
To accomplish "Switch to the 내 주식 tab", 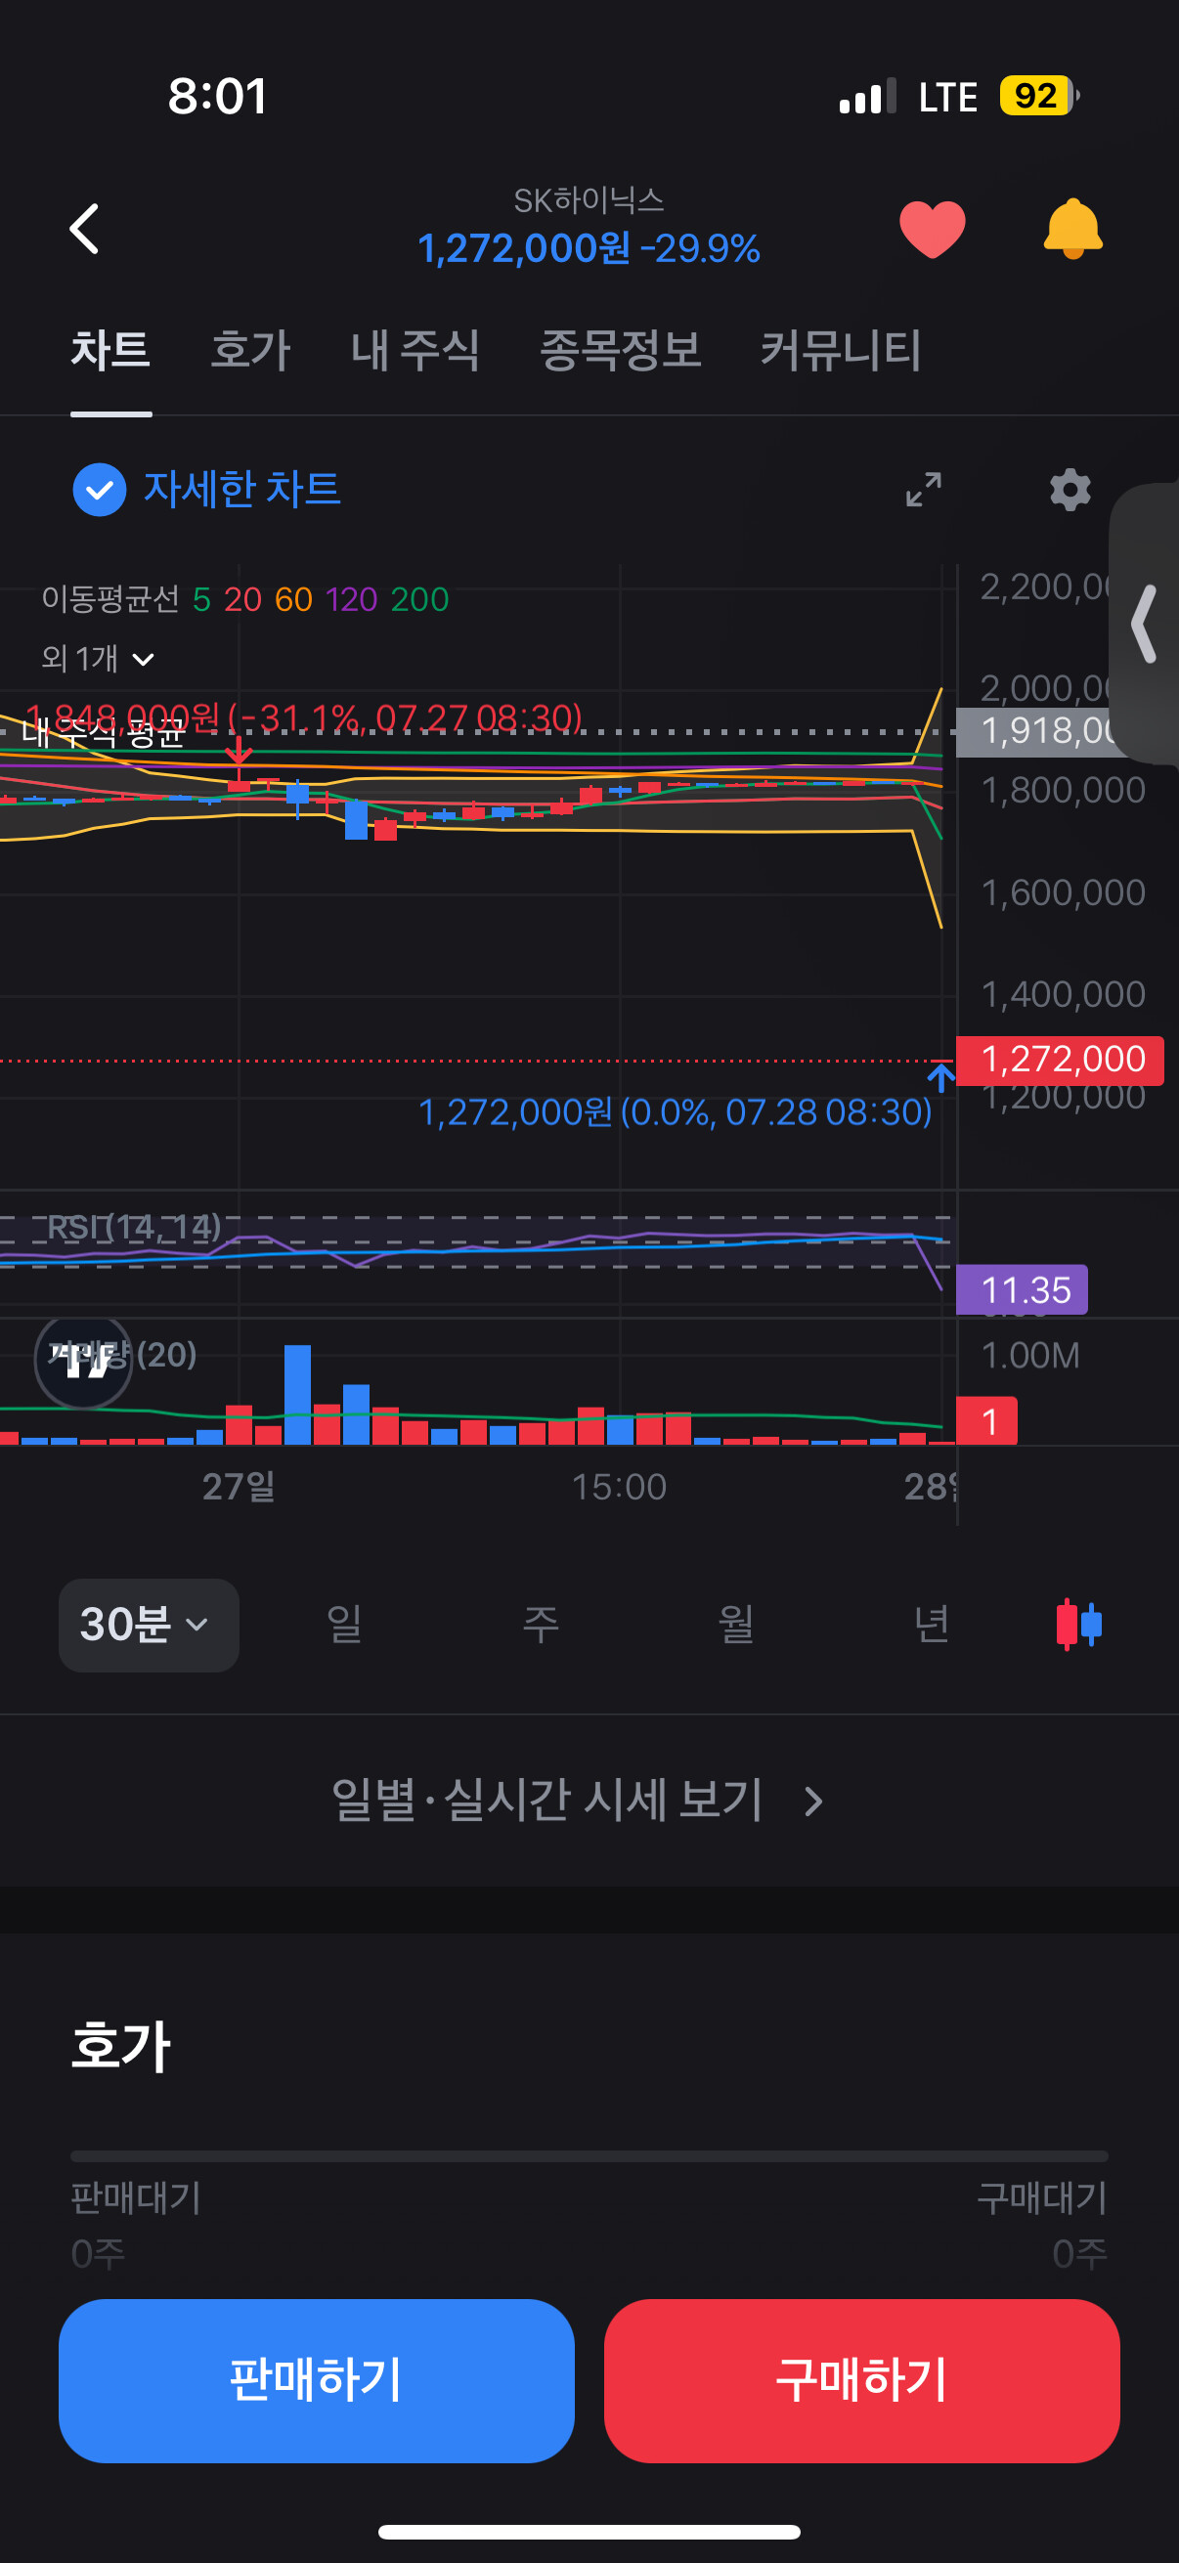I will (x=415, y=350).
